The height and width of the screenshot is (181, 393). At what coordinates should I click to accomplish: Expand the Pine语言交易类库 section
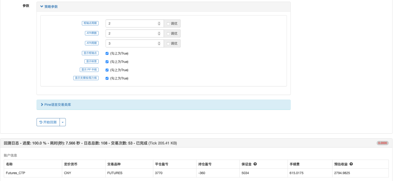tap(56, 105)
